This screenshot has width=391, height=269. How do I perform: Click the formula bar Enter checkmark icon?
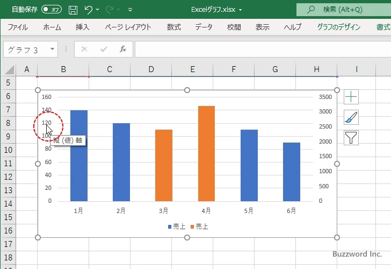pyautogui.click(x=104, y=49)
